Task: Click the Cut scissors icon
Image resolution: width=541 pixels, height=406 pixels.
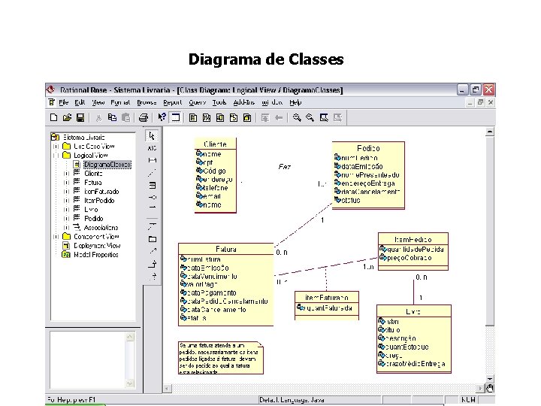Action: tap(98, 118)
